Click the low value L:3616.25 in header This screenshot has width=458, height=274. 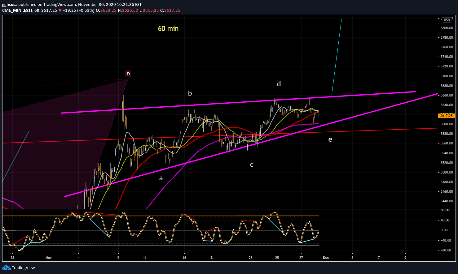(x=149, y=10)
